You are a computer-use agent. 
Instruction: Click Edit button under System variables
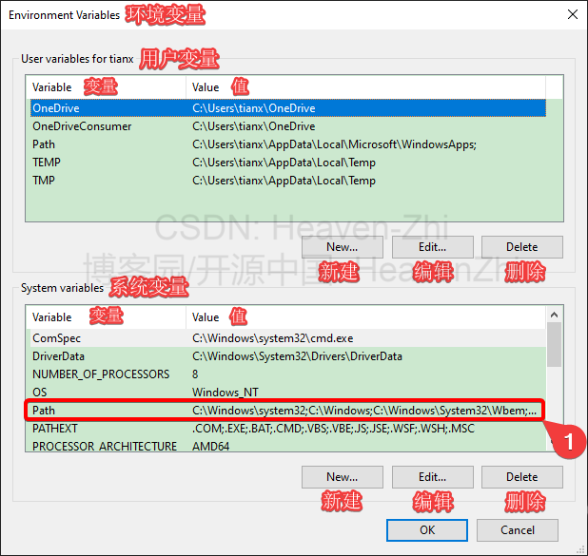coord(432,477)
